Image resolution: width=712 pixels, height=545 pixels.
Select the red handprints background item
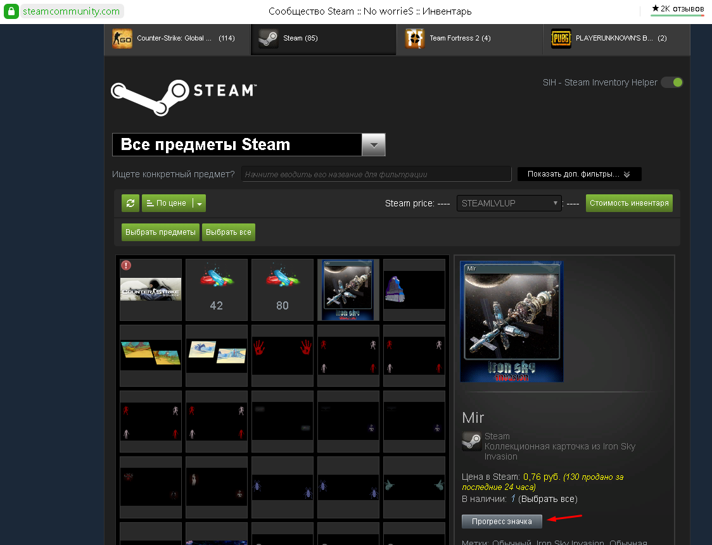click(283, 355)
